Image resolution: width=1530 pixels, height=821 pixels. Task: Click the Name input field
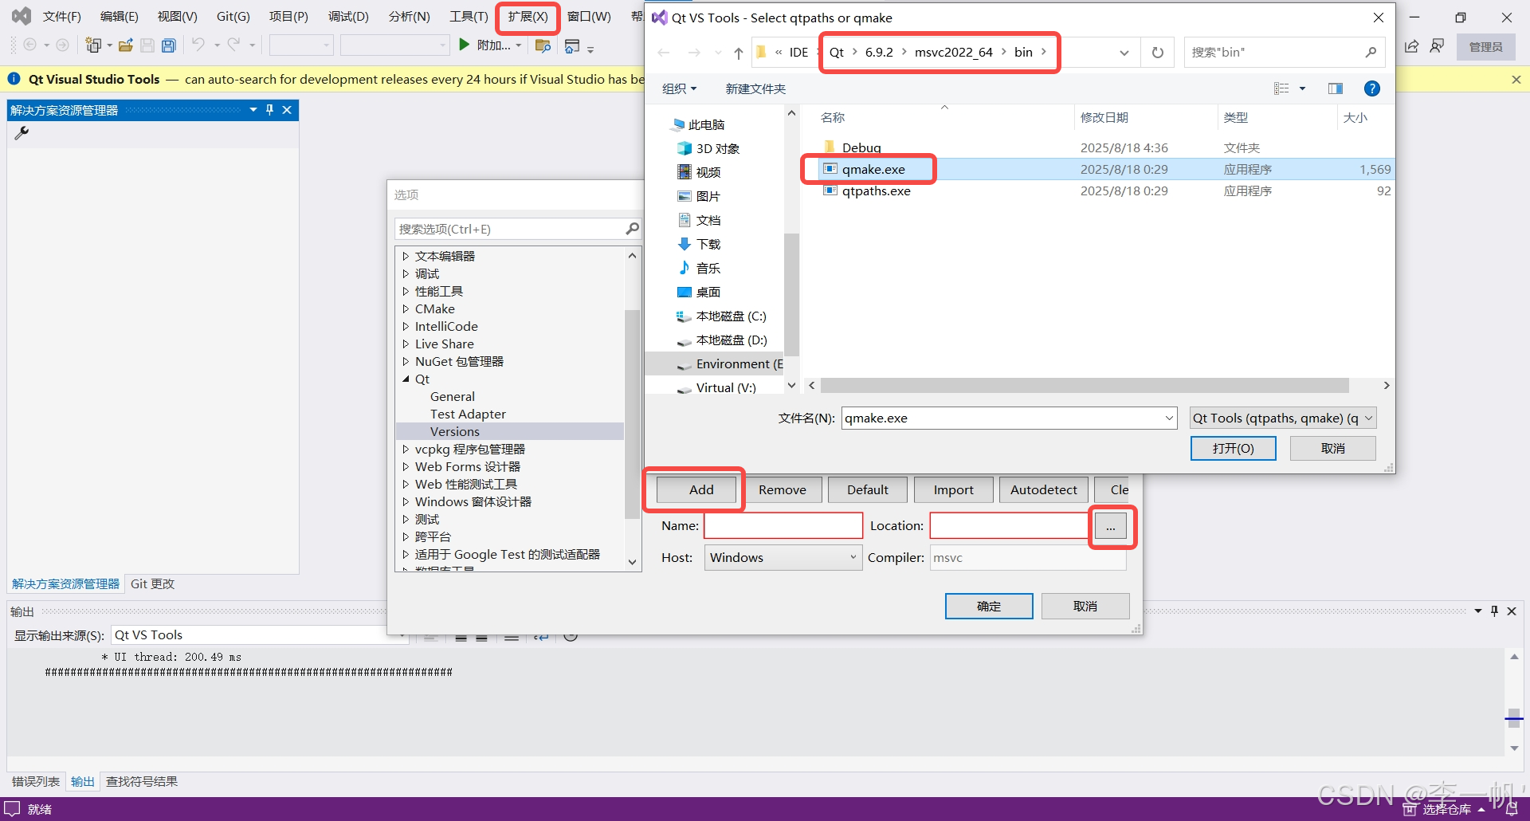783,525
